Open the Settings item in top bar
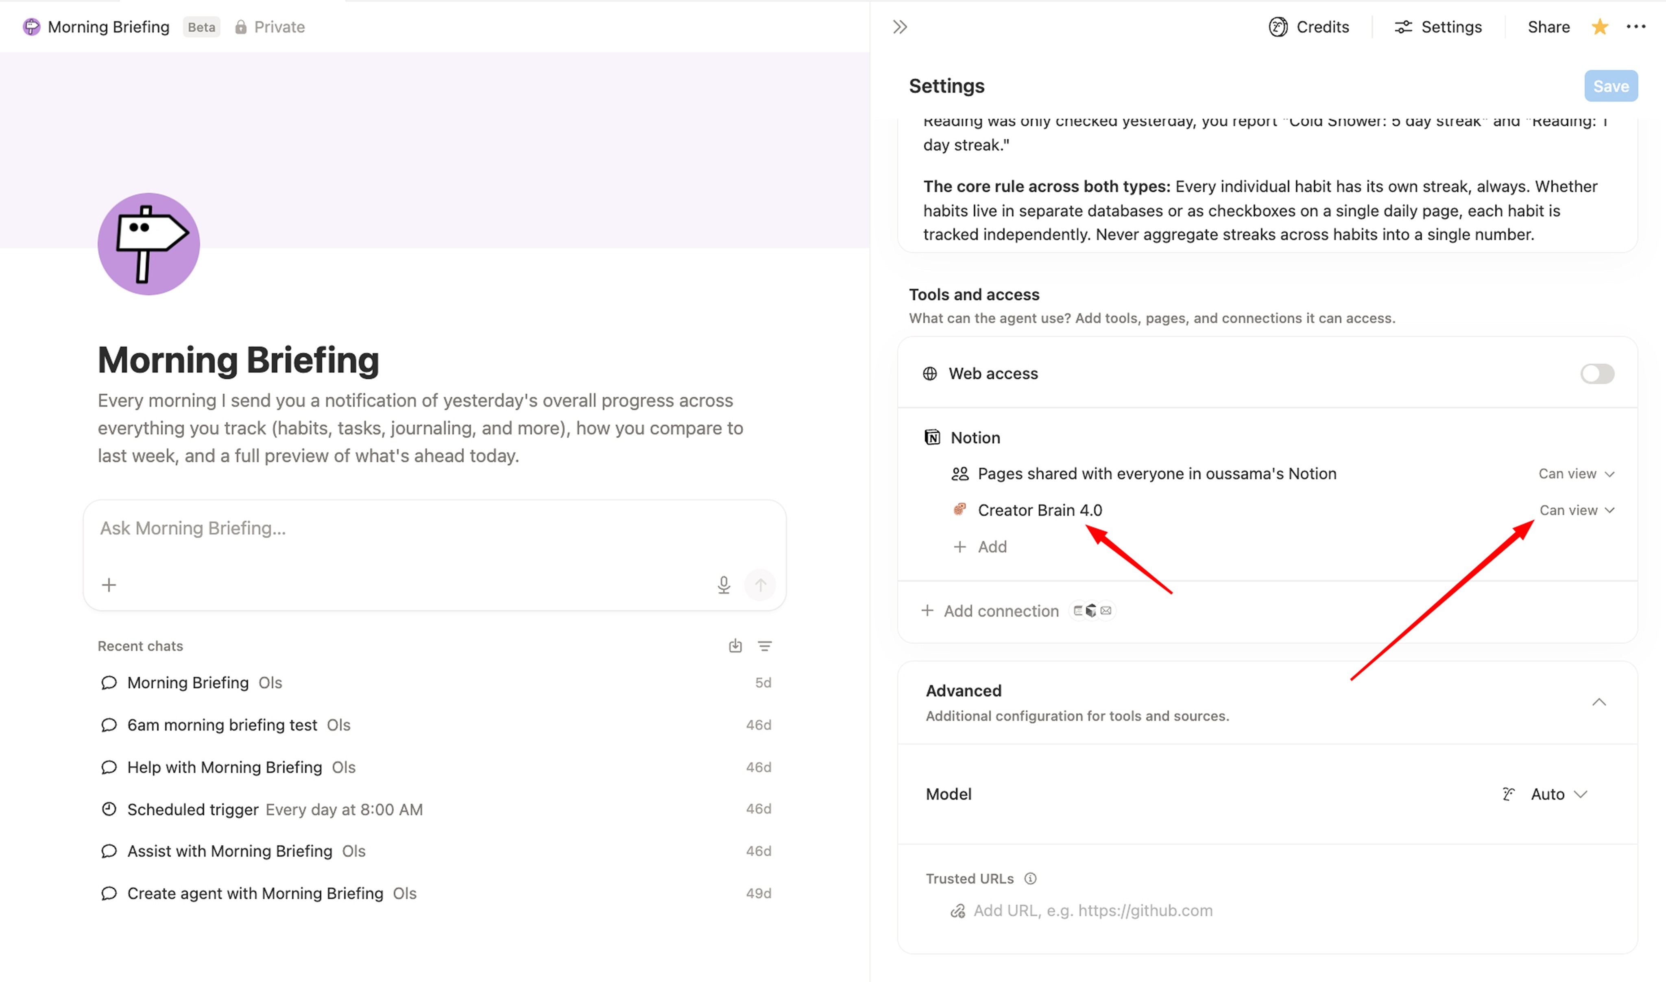This screenshot has height=982, width=1666. (1438, 27)
